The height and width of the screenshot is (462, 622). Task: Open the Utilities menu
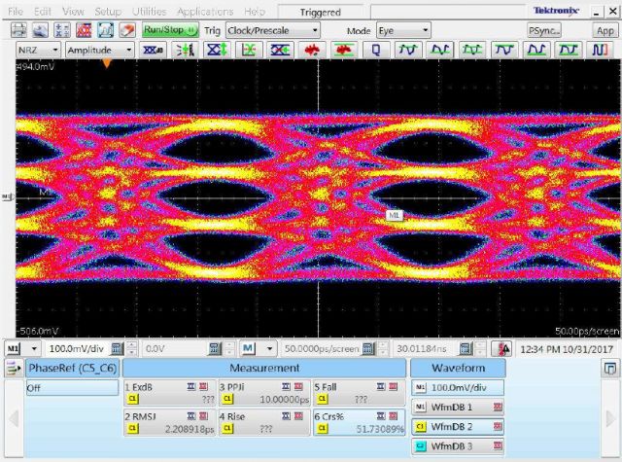point(150,11)
